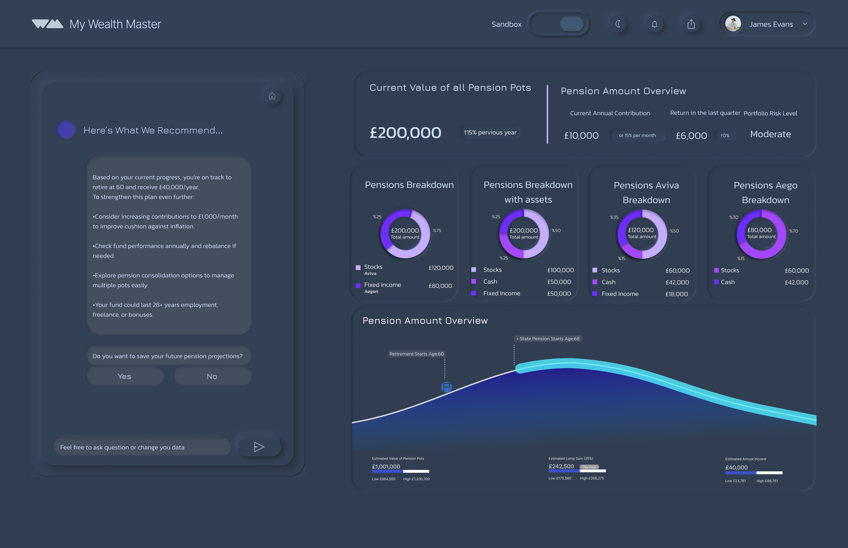Send message with arrow icon
This screenshot has width=848, height=548.
259,447
